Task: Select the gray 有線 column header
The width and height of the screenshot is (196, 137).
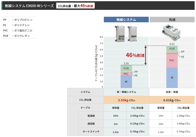Action: click(x=171, y=19)
